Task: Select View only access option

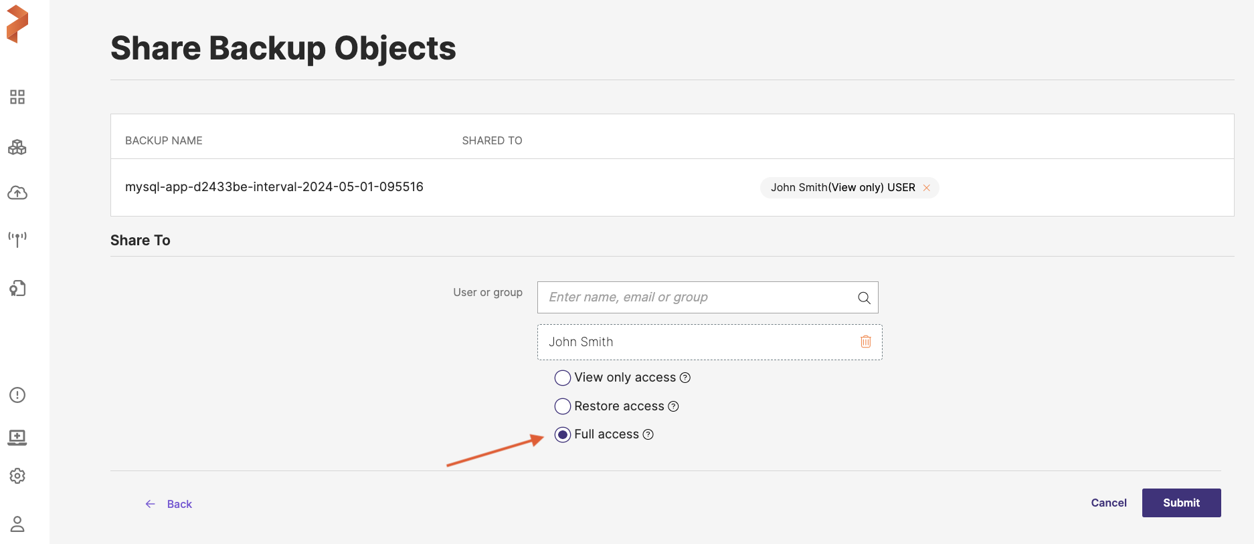Action: [563, 378]
